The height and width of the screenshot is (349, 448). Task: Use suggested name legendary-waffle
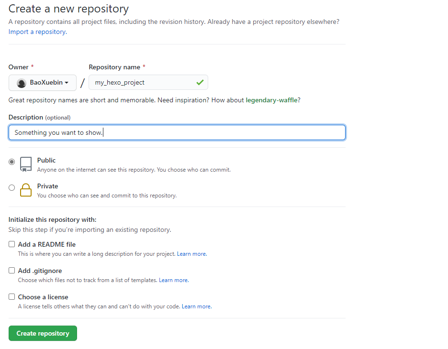tap(271, 100)
